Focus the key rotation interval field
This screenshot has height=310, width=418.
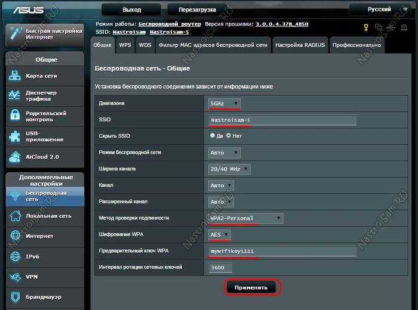220,268
